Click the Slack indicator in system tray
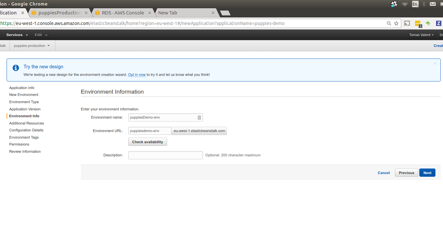This screenshot has width=443, height=249. [394, 4]
